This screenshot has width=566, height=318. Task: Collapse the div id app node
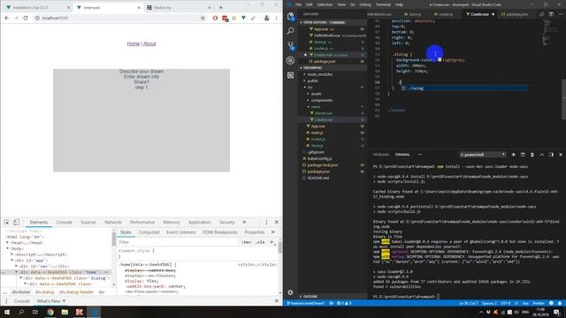click(x=11, y=260)
